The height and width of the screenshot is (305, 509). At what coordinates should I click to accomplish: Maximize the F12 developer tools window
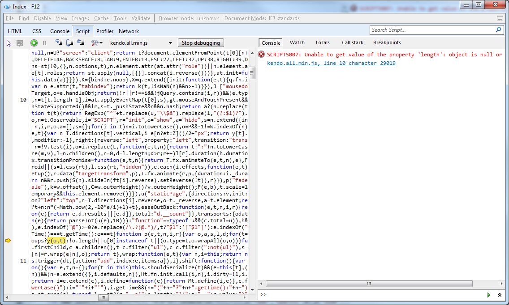pos(479,5)
